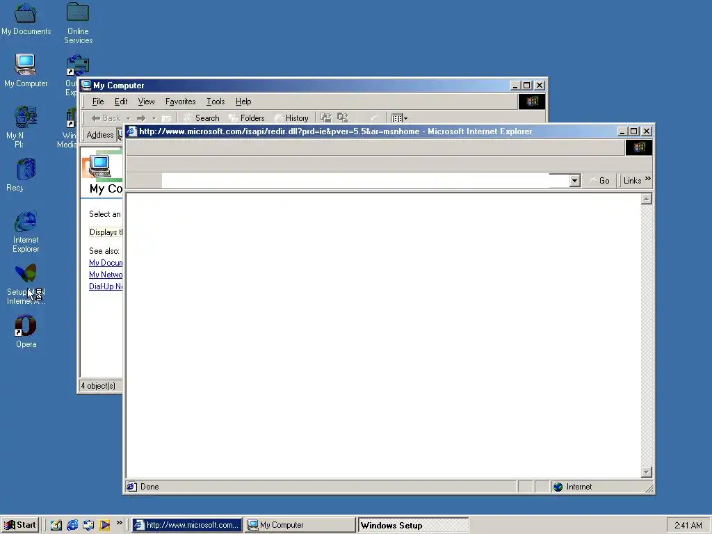Launch Internet Explorer from quick launch
Screen dimensions: 712x534
pos(72,525)
